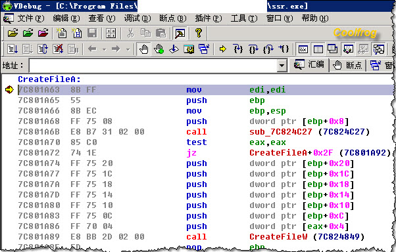Toggle the flowchart windows button
This screenshot has width=396, height=252.
[x=378, y=49]
